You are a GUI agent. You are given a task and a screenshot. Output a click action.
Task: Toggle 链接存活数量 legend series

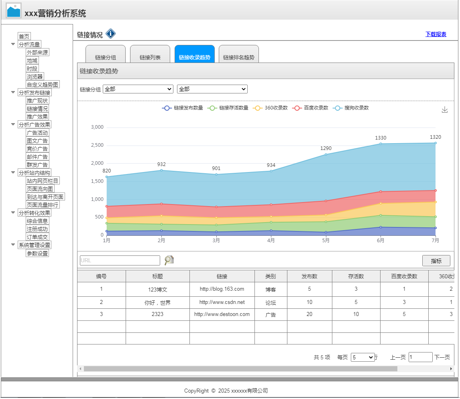tap(228, 108)
